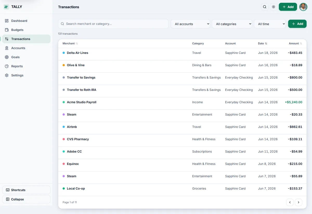Click the Dining & Bars category cell
Image resolution: width=312 pixels, height=214 pixels.
202,65
